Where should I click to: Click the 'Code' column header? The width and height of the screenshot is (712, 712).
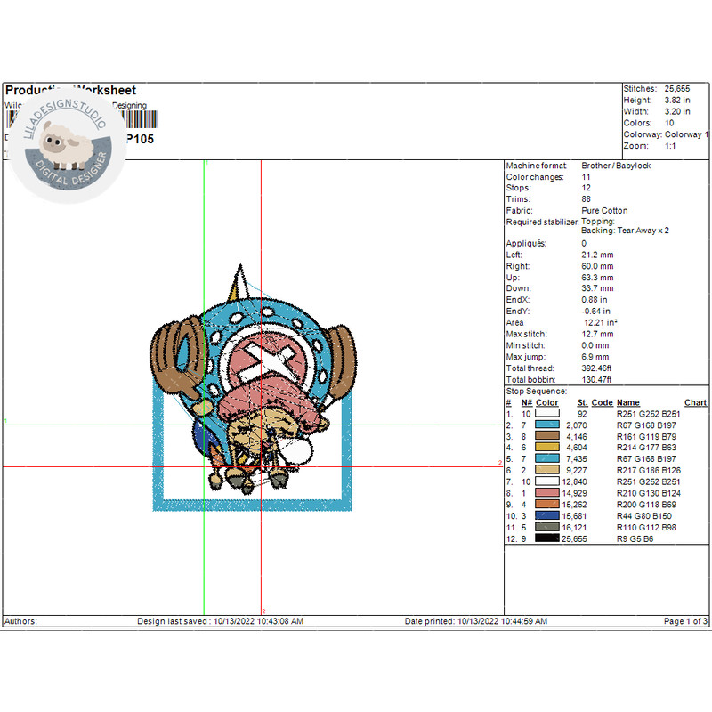(602, 403)
